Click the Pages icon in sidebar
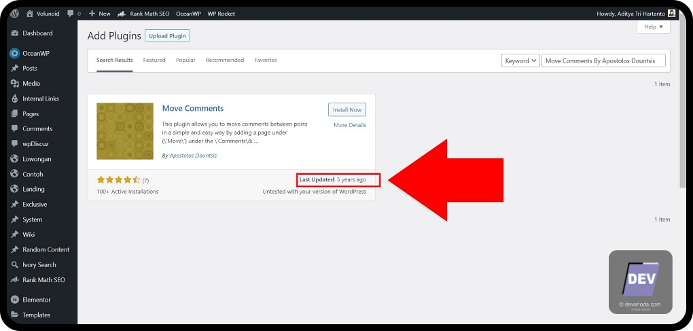693x331 pixels. [x=15, y=114]
